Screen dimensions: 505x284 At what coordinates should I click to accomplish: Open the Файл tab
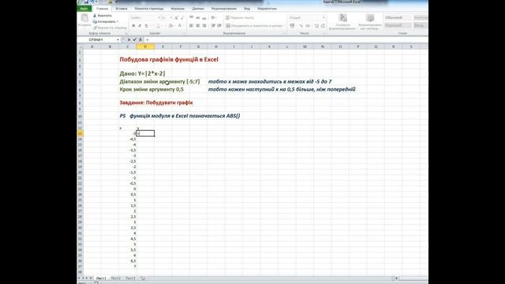(84, 9)
